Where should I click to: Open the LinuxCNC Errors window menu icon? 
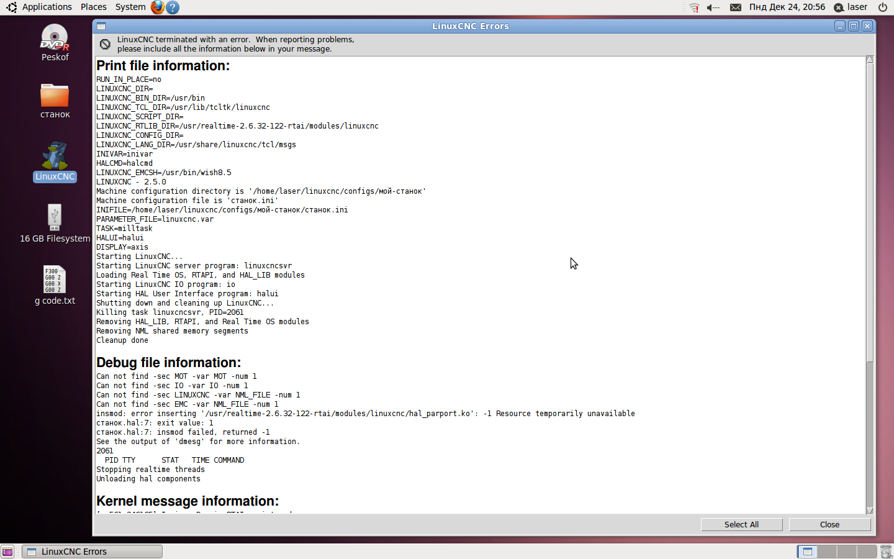(x=101, y=26)
